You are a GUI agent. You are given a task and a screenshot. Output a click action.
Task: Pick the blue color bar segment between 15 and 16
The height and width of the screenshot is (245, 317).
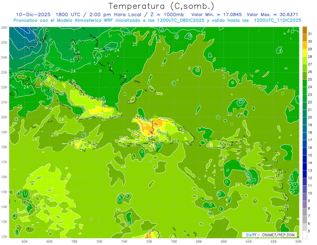(305, 151)
